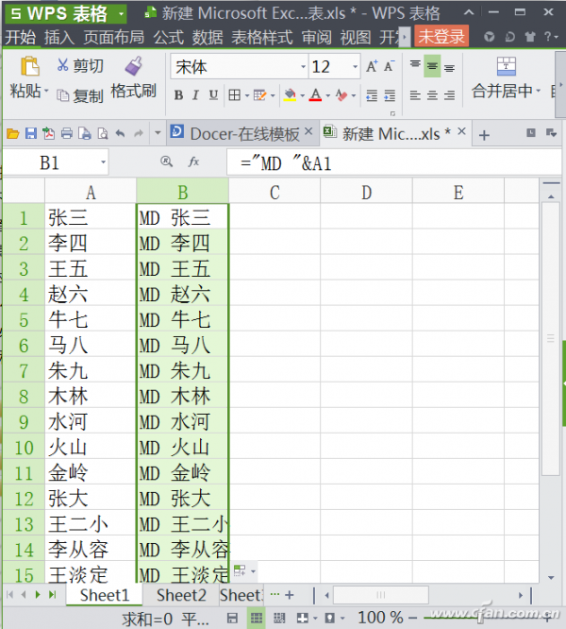Image resolution: width=566 pixels, height=629 pixels.
Task: Click the print icon
Action: tap(66, 133)
